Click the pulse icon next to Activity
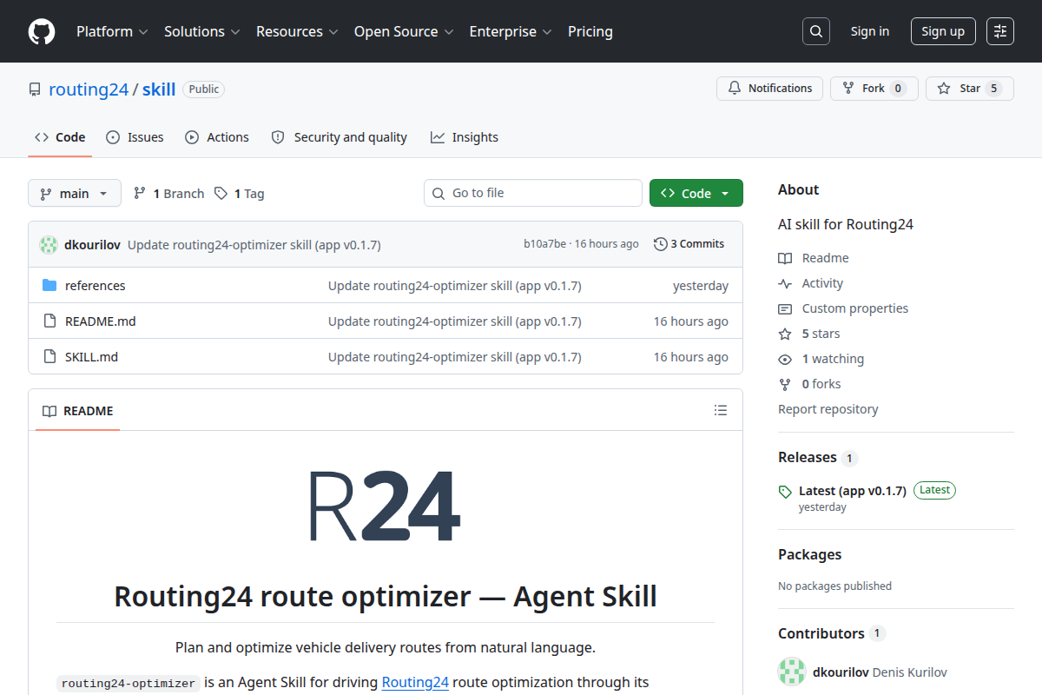Image resolution: width=1042 pixels, height=695 pixels. pos(785,283)
